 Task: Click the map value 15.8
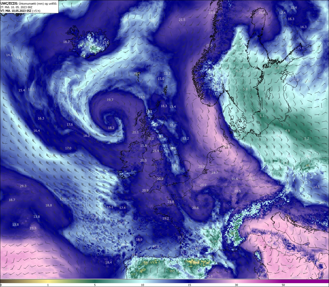click(143, 146)
